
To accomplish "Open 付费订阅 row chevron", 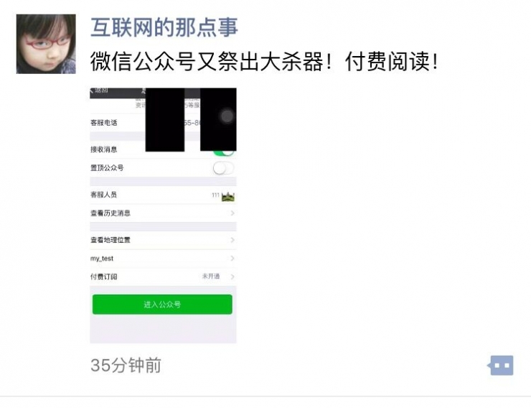I will point(232,277).
